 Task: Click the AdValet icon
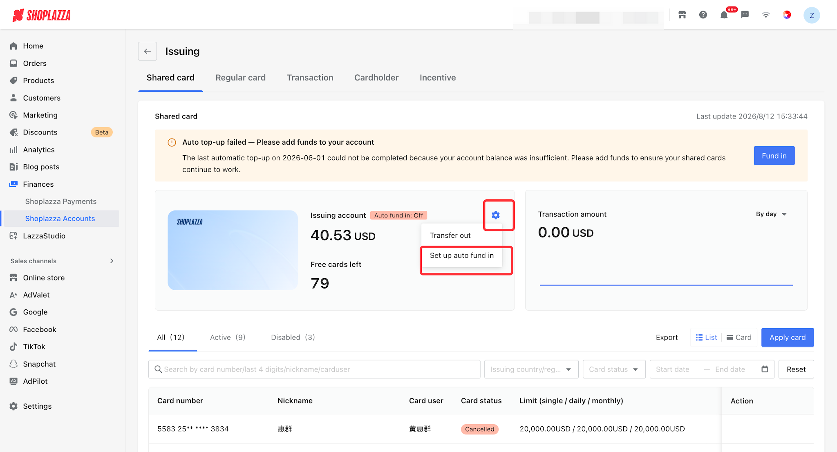pos(13,295)
